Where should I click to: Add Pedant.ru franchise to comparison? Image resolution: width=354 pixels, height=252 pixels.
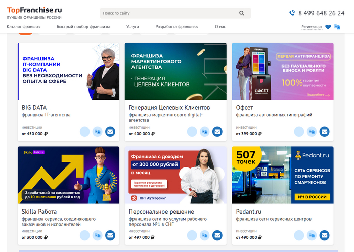click(312, 235)
